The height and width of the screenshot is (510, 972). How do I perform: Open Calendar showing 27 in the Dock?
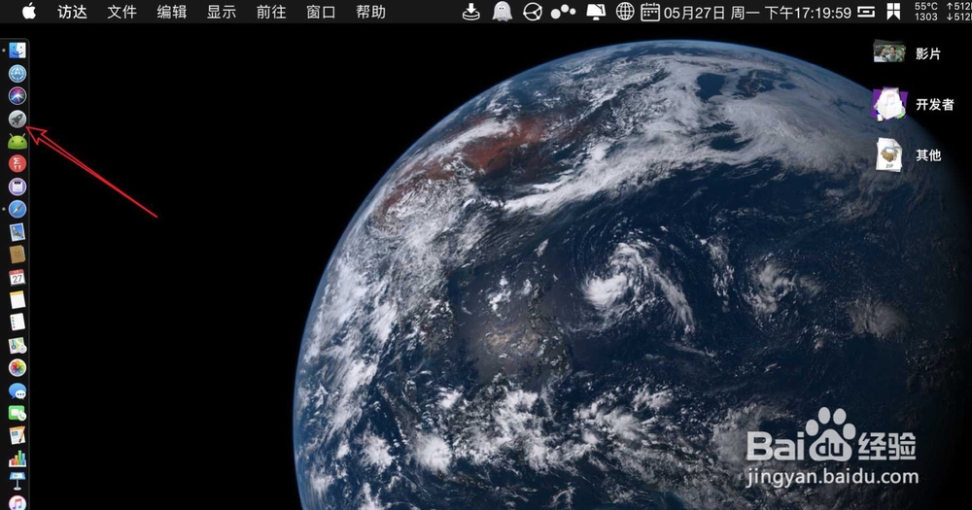[17, 277]
